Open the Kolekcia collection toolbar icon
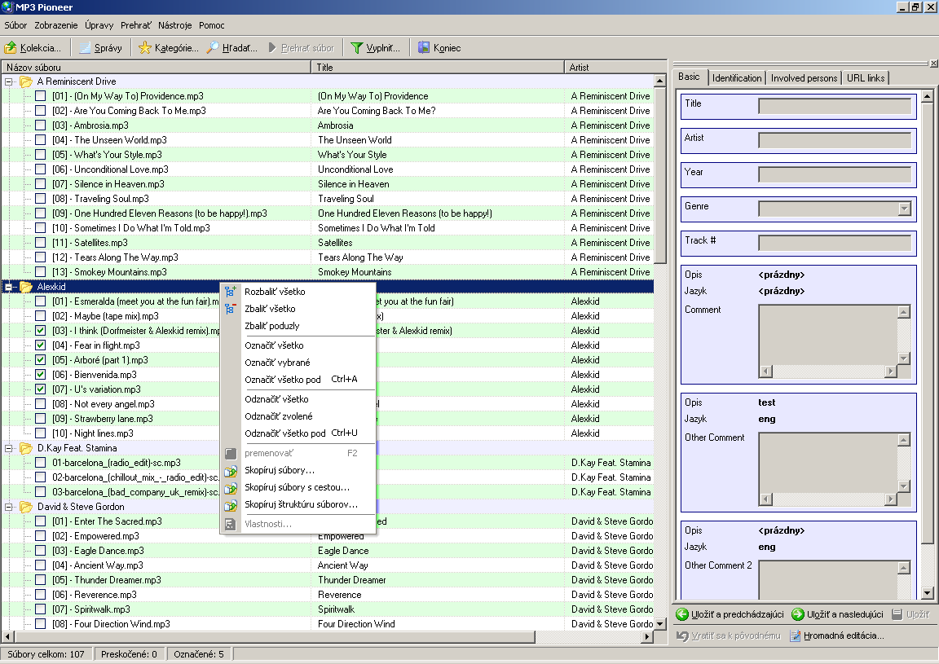The image size is (939, 664). [x=11, y=48]
